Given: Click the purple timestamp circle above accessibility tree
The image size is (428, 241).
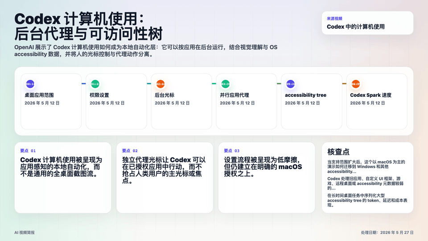Looking at the screenshot, I should click(290, 84).
